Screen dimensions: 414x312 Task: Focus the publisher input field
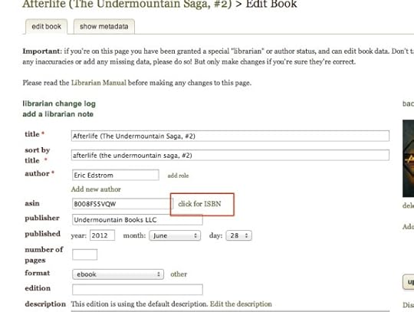(x=137, y=219)
